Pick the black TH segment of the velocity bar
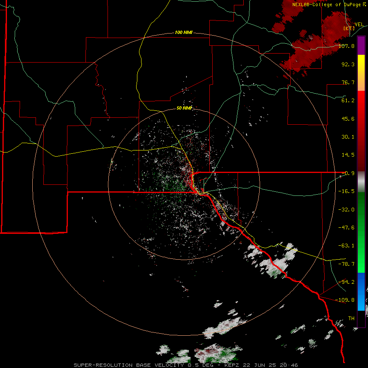368x368 pixels. point(361,319)
